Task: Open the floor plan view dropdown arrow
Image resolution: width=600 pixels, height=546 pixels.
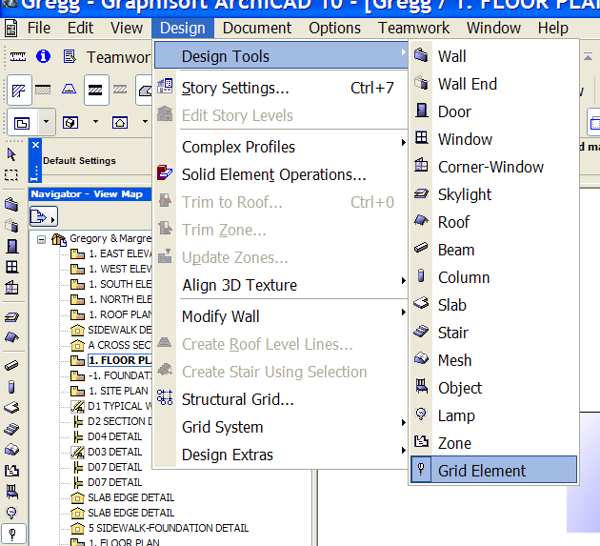Action: click(46, 122)
